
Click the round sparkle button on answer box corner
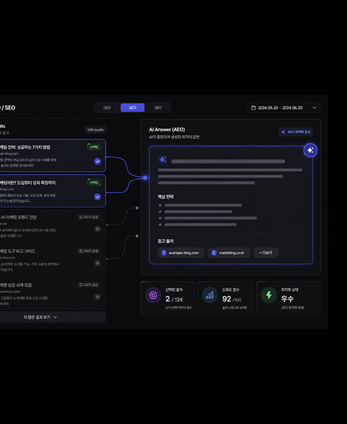point(310,150)
